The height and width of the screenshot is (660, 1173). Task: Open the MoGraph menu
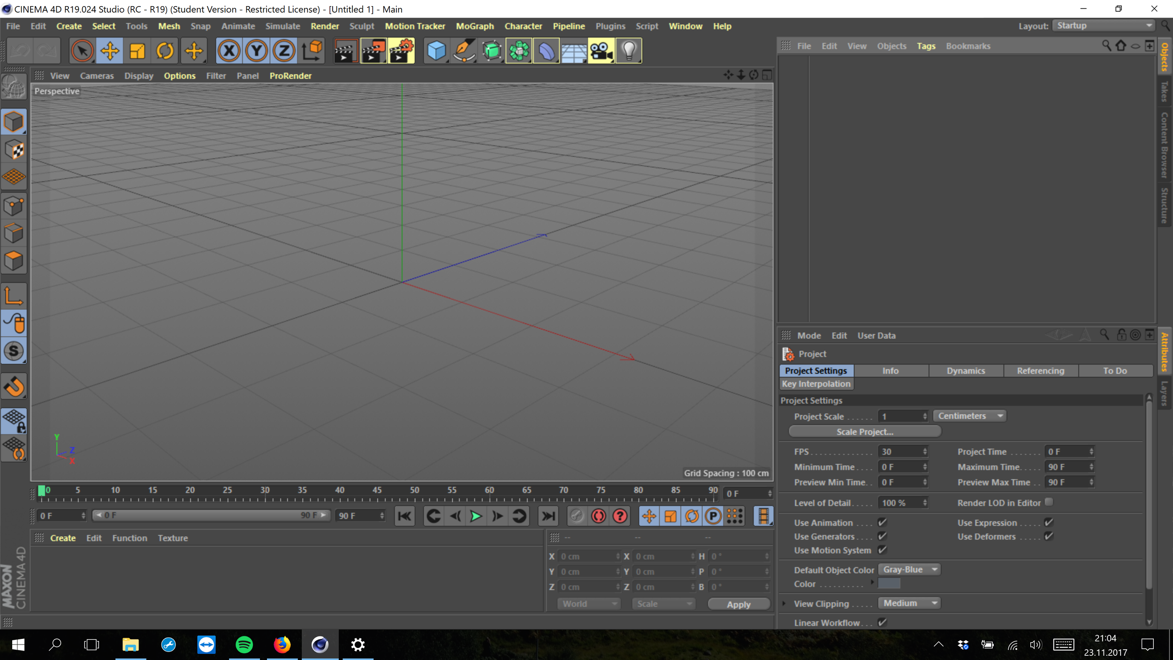click(x=474, y=26)
